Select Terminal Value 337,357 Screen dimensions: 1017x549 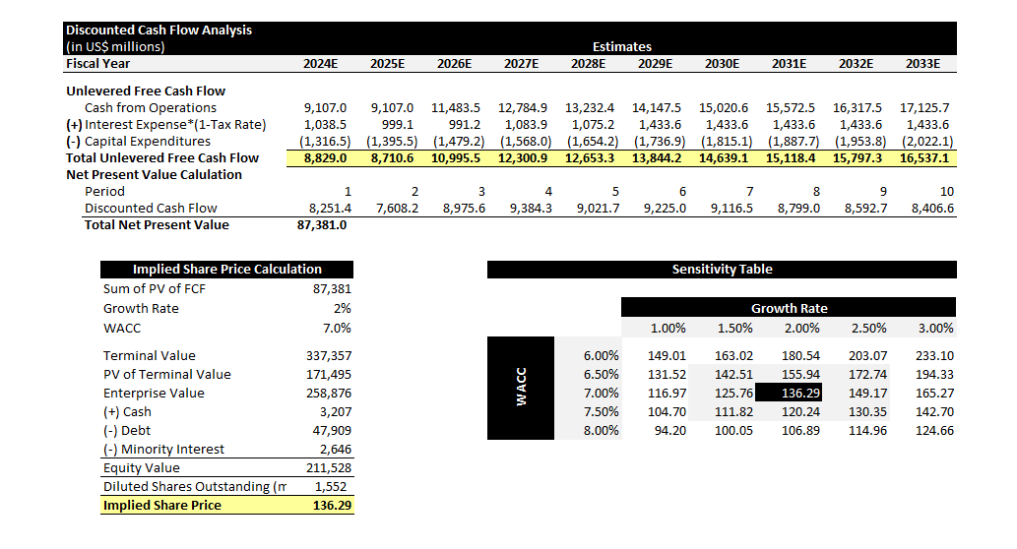coord(329,356)
